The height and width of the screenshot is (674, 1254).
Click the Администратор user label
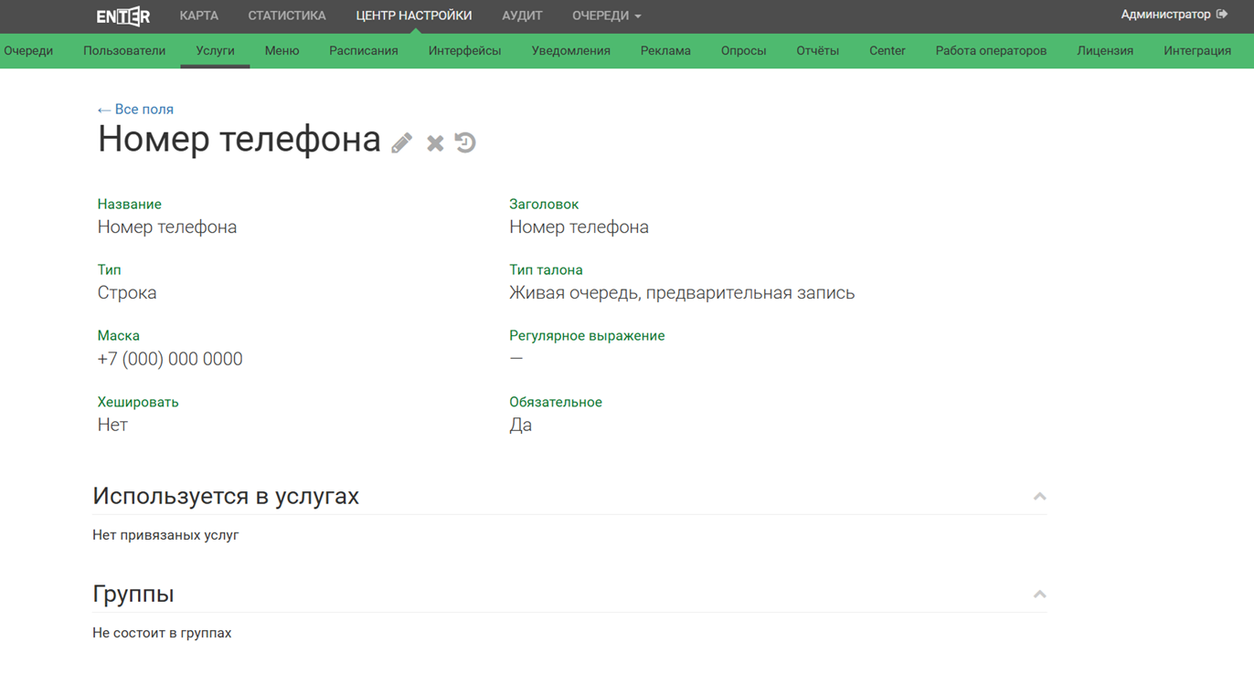1165,15
